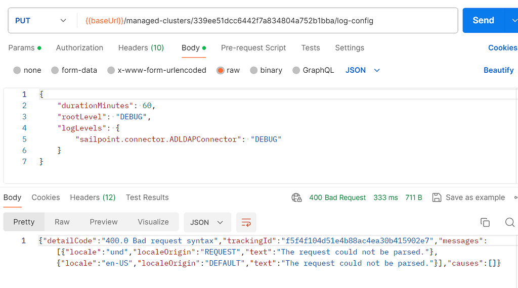This screenshot has height=288, width=518.
Task: Choose the binary body radio button
Action: [x=253, y=70]
